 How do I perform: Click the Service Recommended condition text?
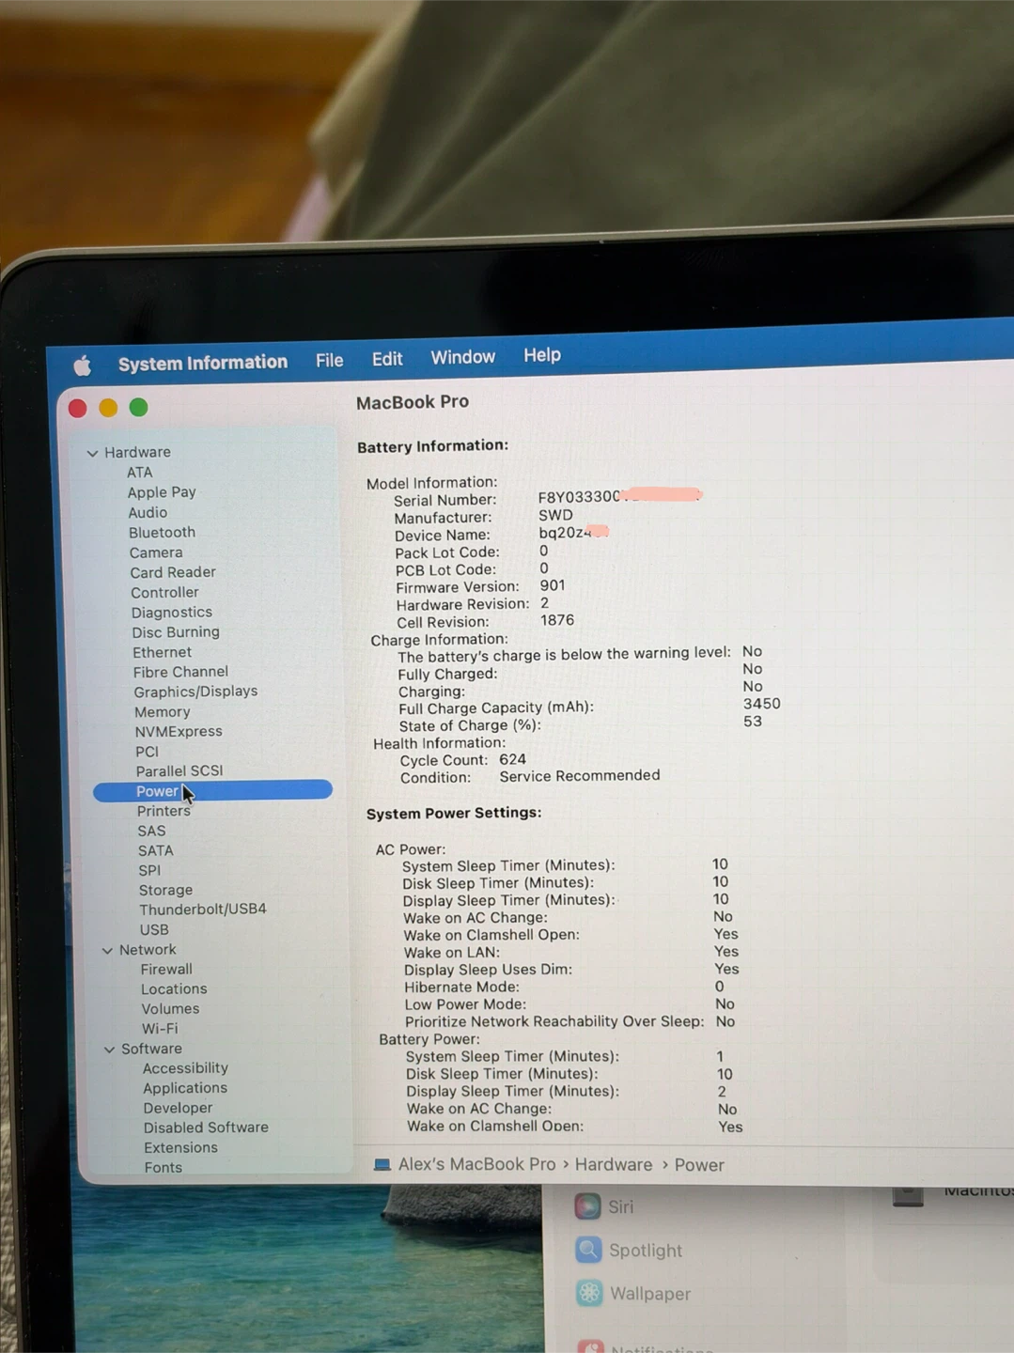580,775
